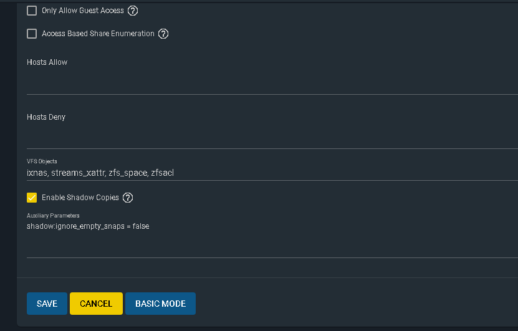Focus the Hosts Deny input field

pos(272,136)
